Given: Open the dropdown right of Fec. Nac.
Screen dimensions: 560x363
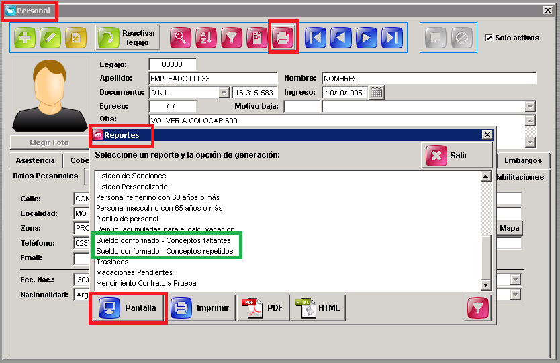Looking at the screenshot, I should click(516, 280).
